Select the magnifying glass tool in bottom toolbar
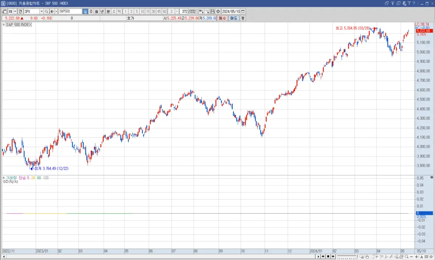435x260 pixels. click(x=406, y=257)
